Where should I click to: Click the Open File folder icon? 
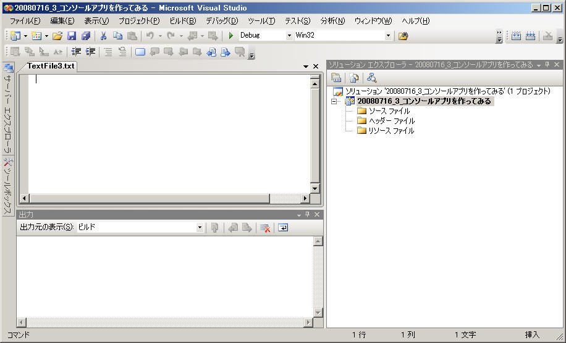(x=57, y=36)
